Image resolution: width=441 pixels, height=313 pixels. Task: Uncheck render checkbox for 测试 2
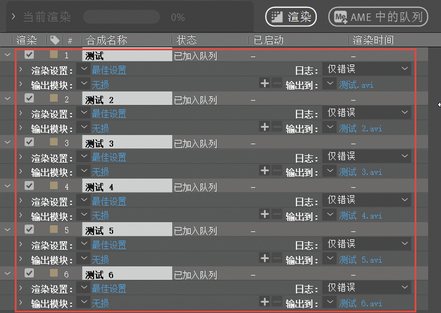30,98
